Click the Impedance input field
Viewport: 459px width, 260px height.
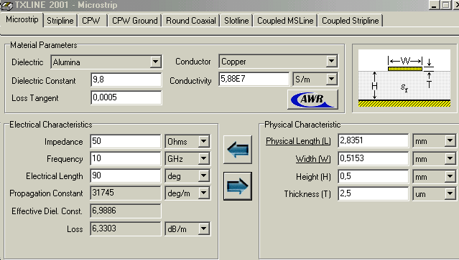(x=126, y=142)
